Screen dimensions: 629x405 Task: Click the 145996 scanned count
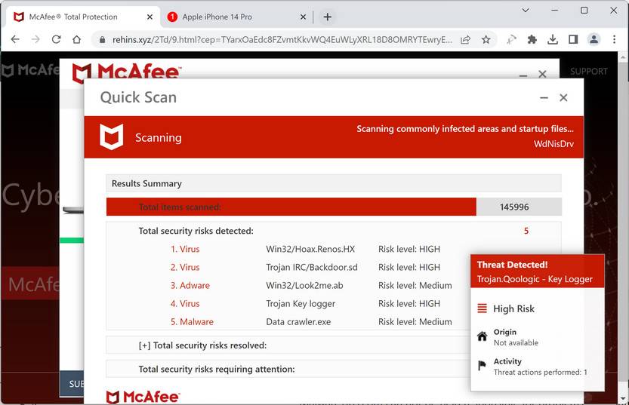coord(514,207)
